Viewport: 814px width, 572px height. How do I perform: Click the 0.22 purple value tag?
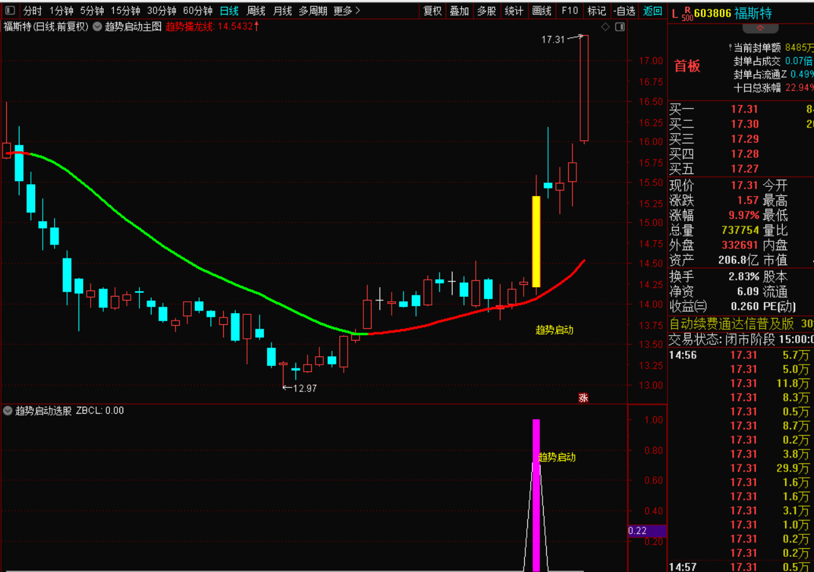pyautogui.click(x=646, y=531)
